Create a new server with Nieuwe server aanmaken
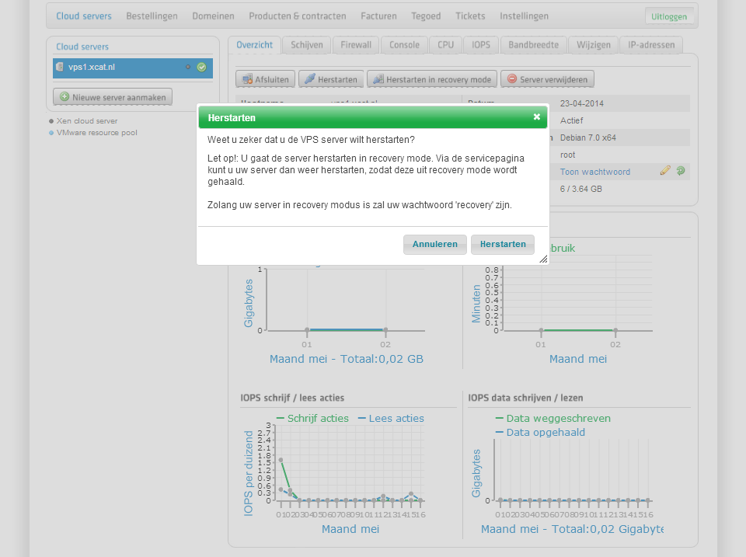Screen dimensions: 746x557 pos(113,97)
